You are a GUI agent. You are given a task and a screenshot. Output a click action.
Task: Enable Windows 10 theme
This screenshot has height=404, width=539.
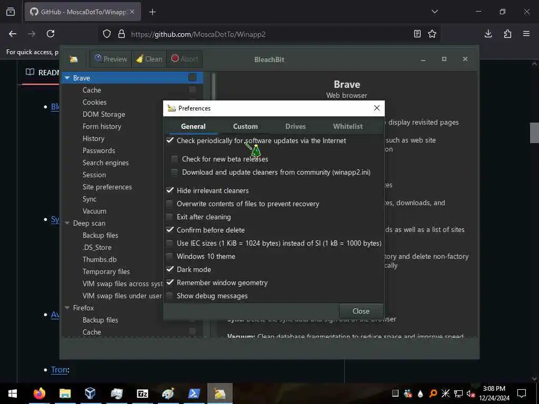click(x=170, y=256)
